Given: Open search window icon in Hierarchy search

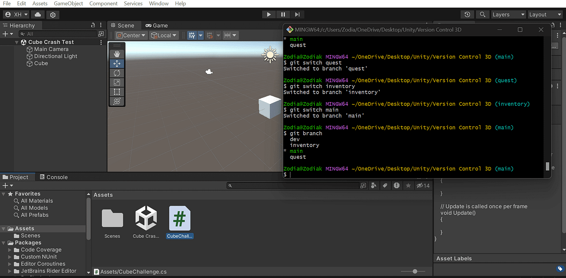Looking at the screenshot, I should coord(100,34).
